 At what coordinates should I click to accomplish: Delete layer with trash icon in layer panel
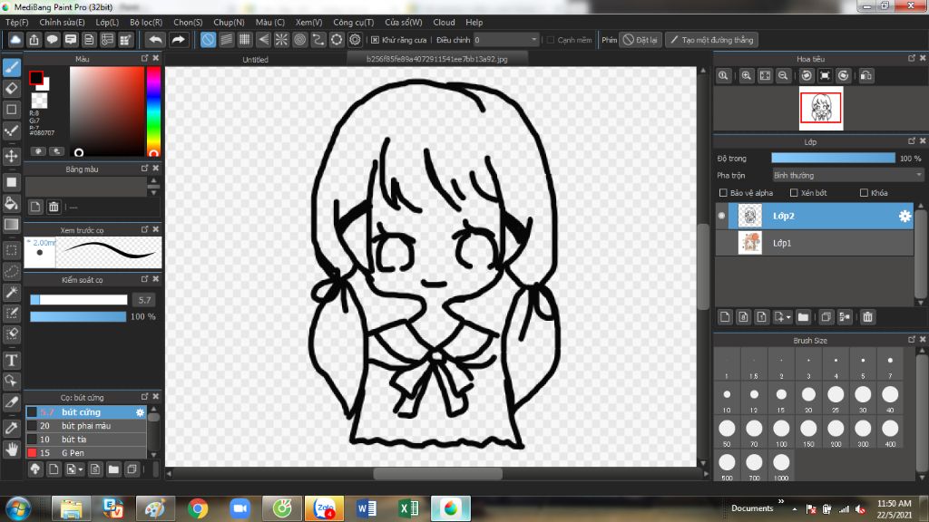pos(867,317)
